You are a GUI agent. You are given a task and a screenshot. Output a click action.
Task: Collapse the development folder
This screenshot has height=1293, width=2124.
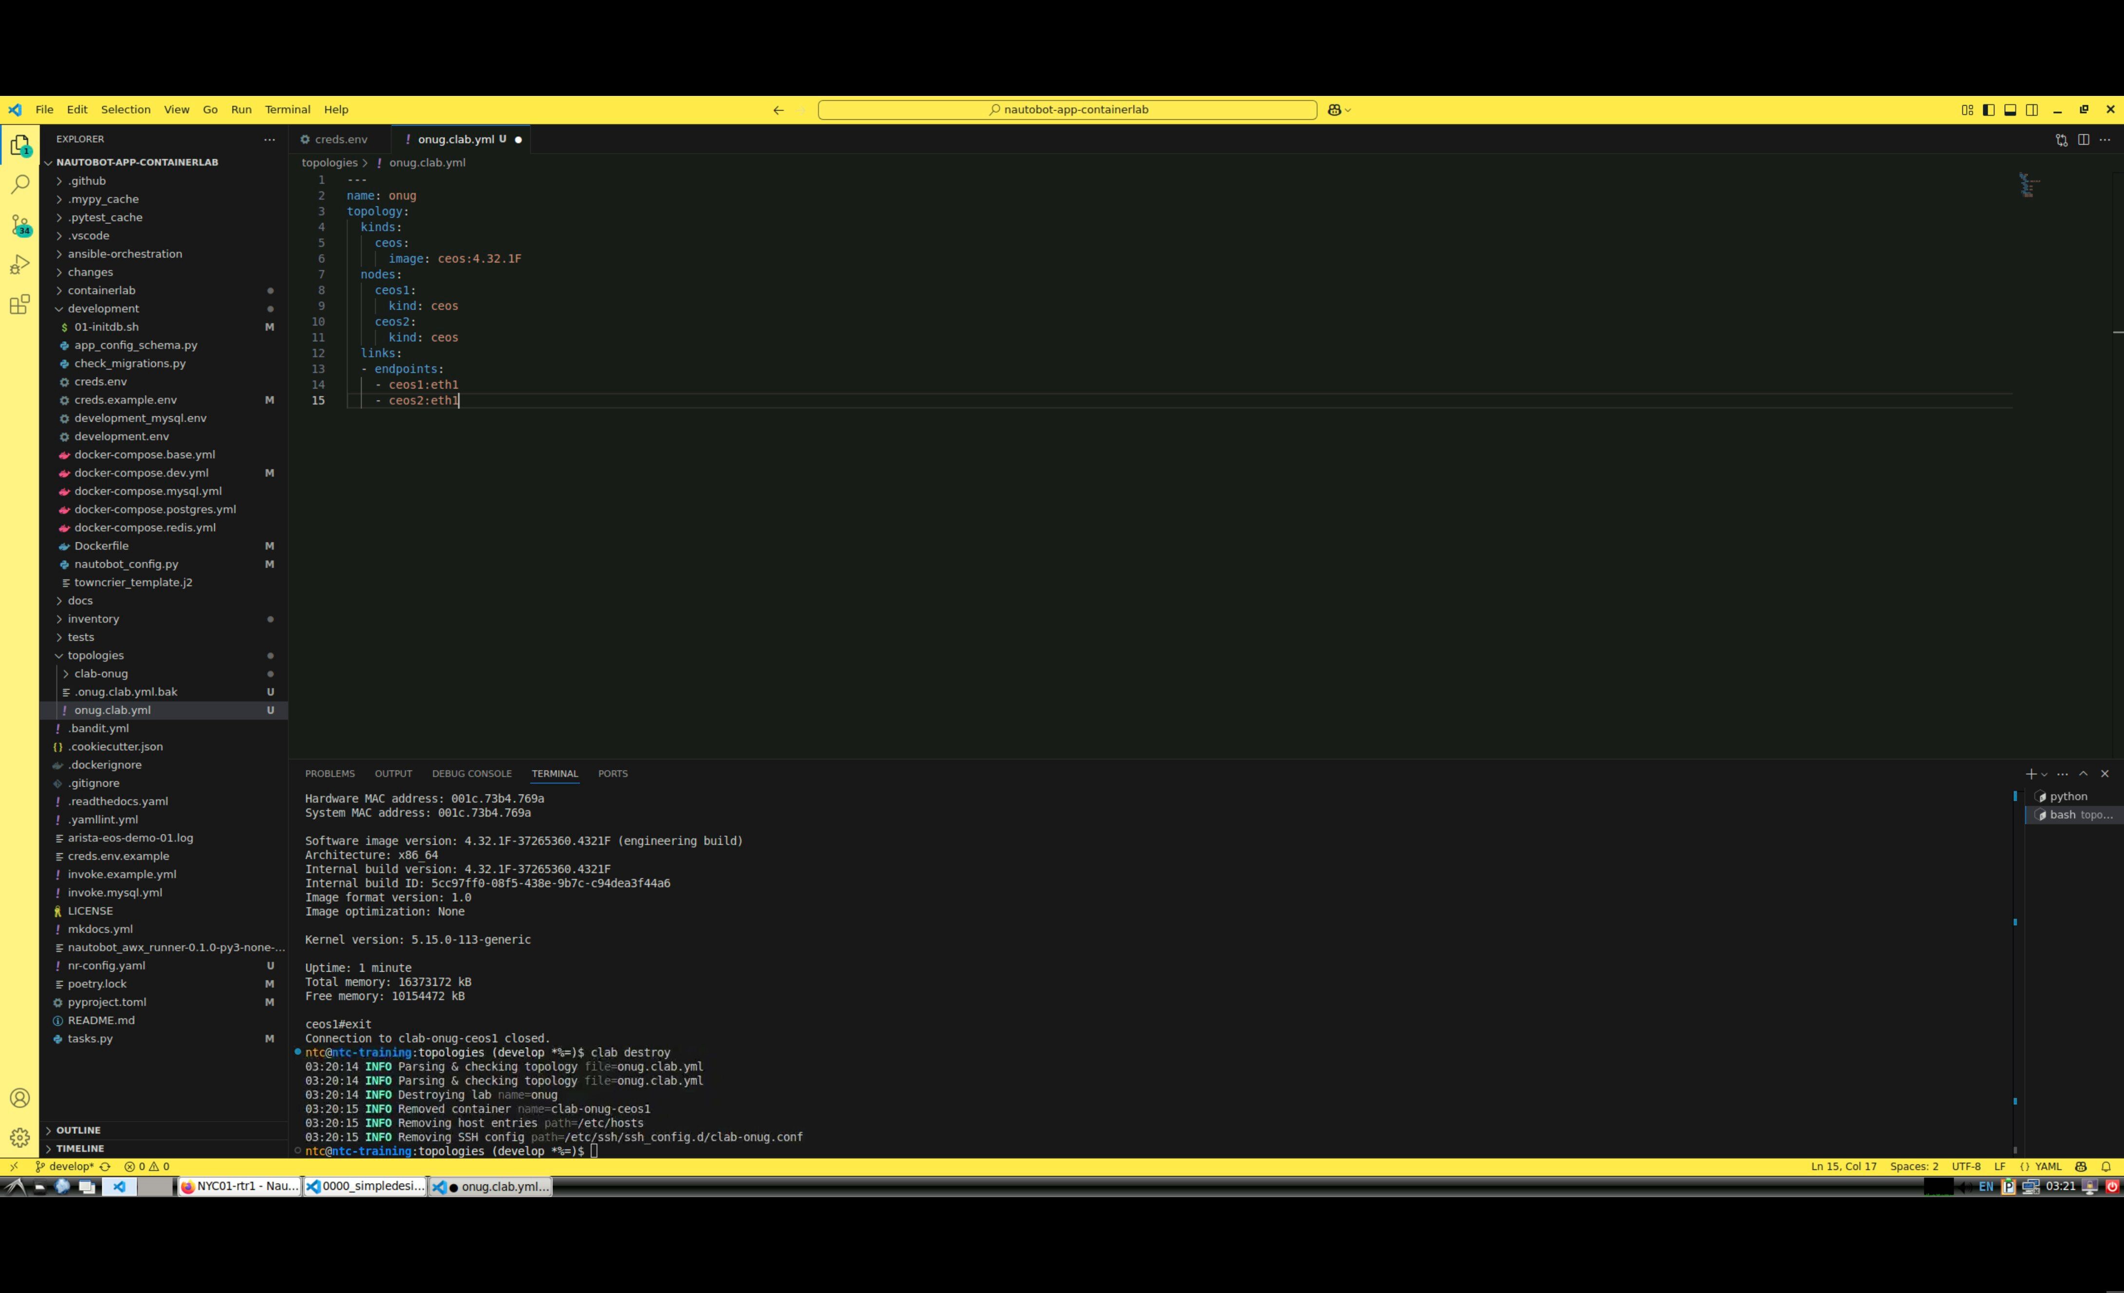pyautogui.click(x=103, y=309)
